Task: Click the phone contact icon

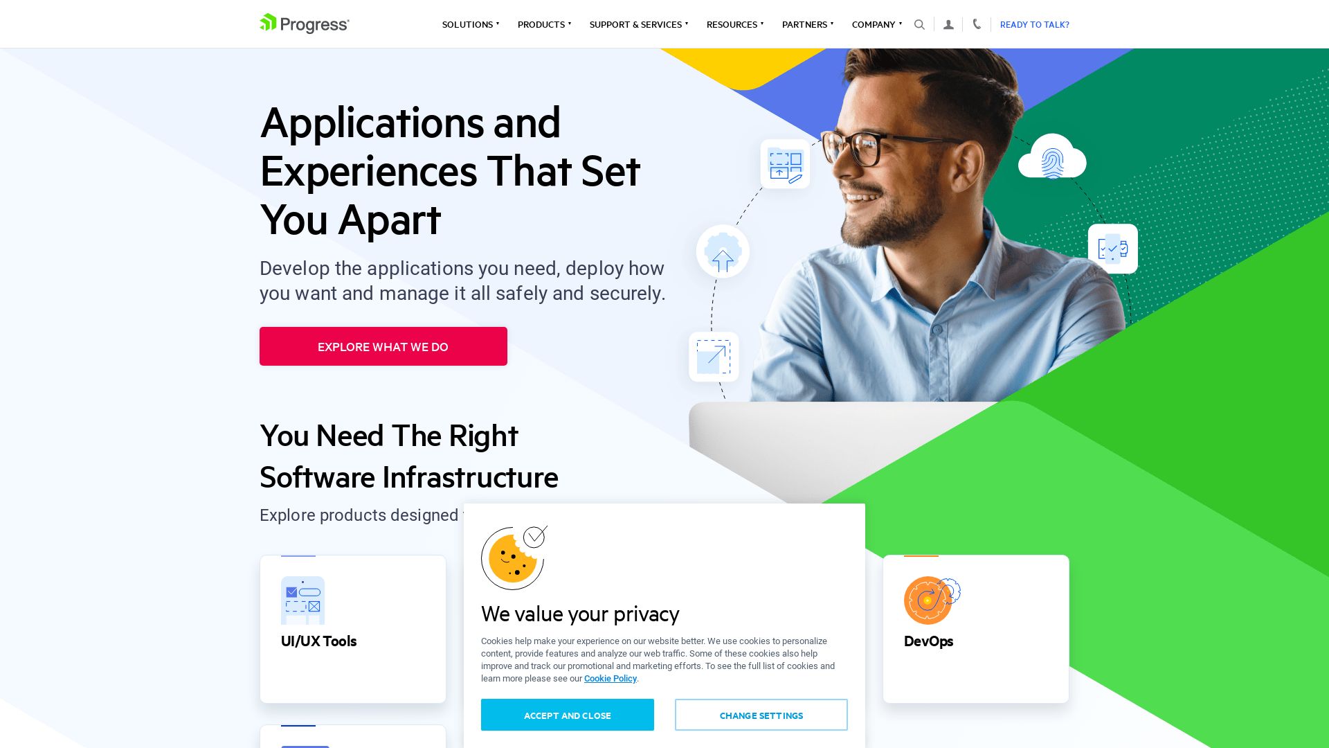Action: [975, 24]
